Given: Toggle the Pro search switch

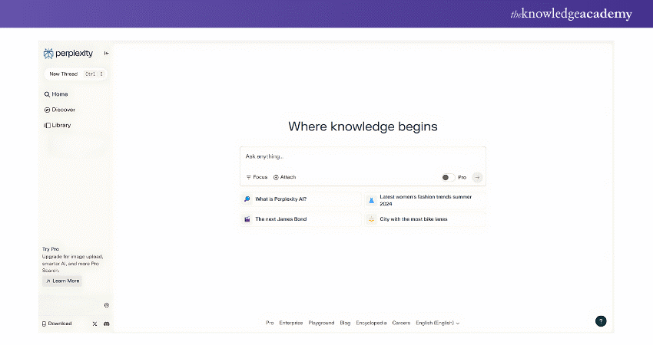Looking at the screenshot, I should 446,177.
